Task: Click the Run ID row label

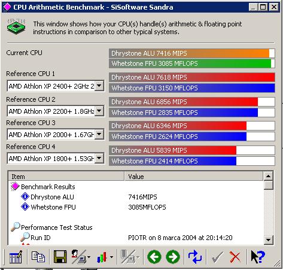Action: (41, 238)
